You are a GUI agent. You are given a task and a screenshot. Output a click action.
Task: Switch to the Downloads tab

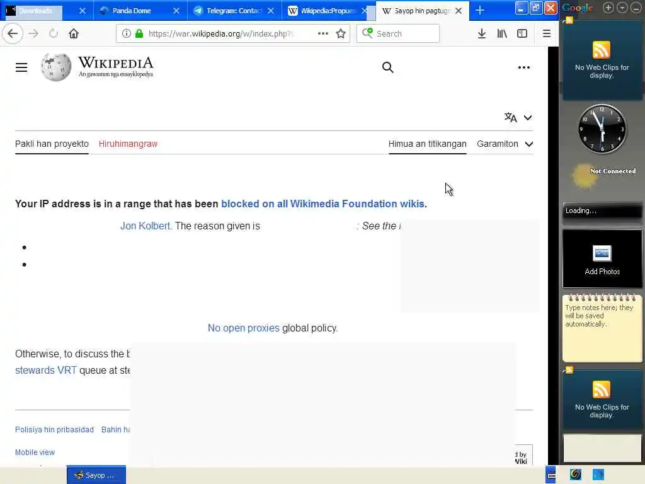(x=35, y=11)
